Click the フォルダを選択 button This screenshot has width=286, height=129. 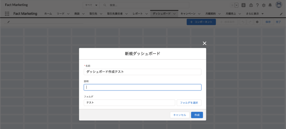(x=189, y=103)
